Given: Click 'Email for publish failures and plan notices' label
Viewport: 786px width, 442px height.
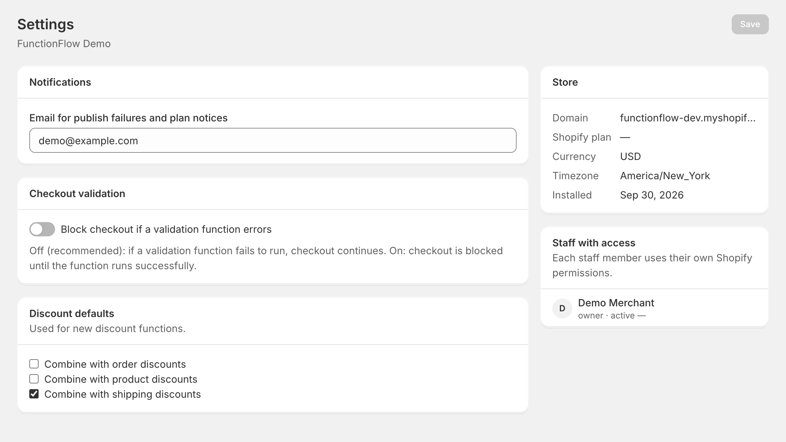Looking at the screenshot, I should 128,118.
